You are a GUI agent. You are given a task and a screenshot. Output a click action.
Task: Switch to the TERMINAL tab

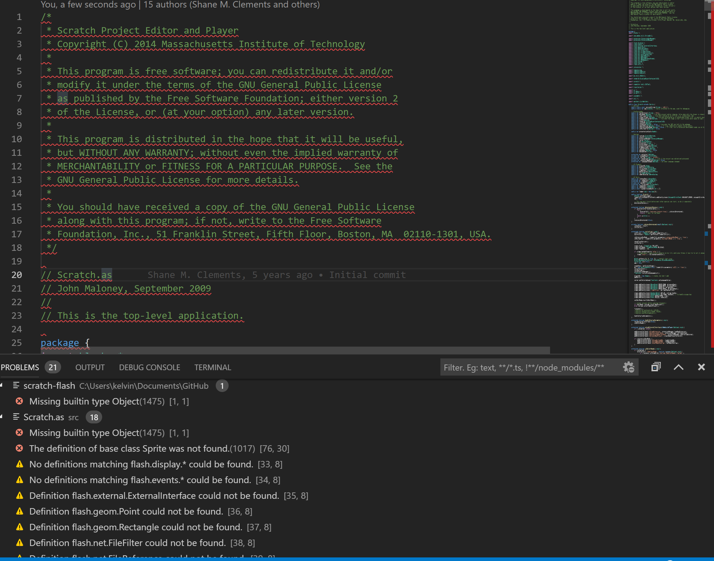[x=213, y=367]
